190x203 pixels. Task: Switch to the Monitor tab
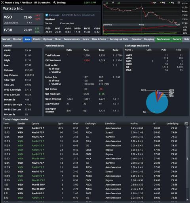point(17,39)
